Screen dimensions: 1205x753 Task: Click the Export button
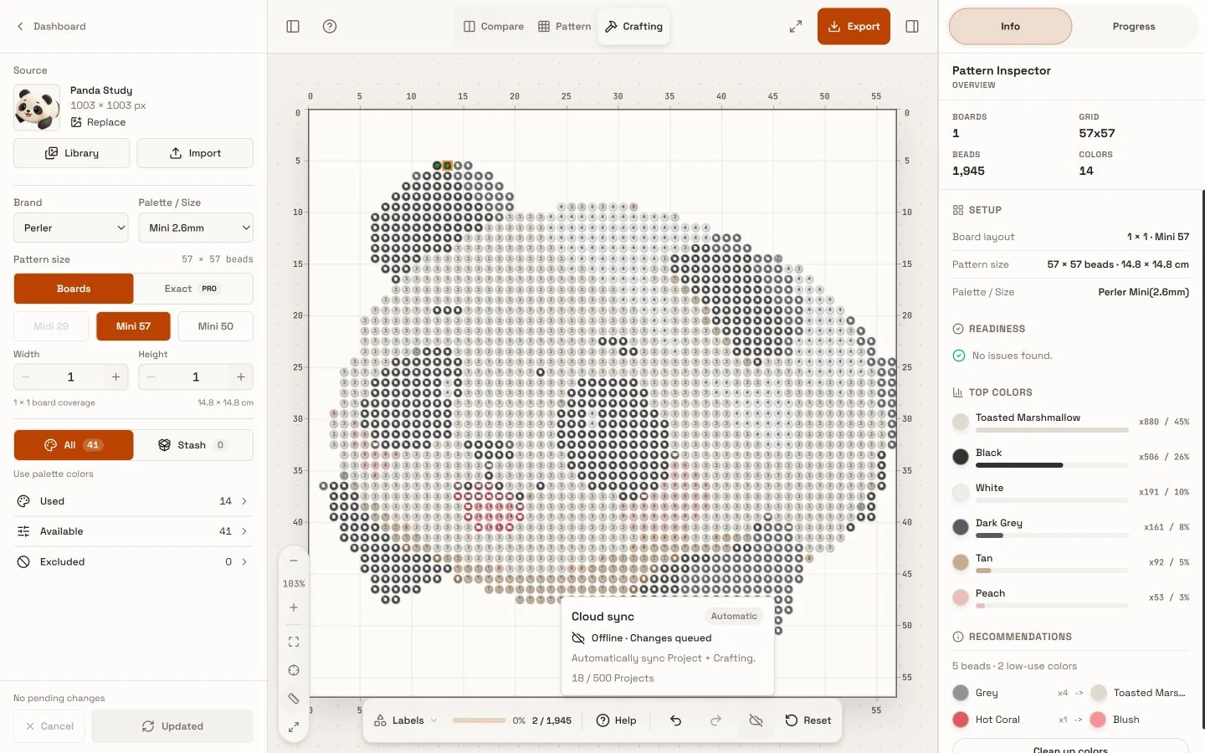tap(854, 27)
